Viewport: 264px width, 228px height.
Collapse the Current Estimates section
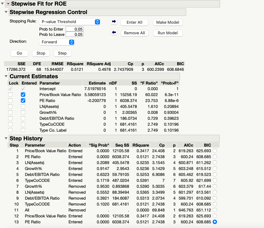tap(6, 76)
